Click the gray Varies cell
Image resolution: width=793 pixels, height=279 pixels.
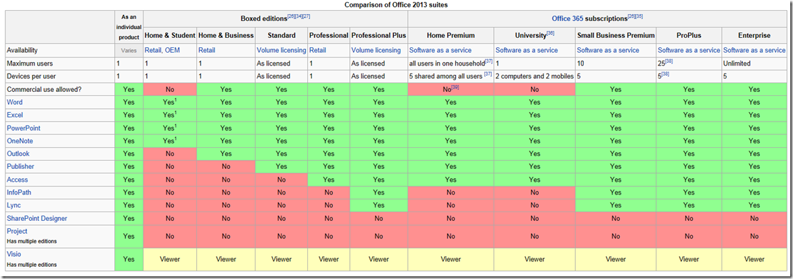[x=129, y=51]
